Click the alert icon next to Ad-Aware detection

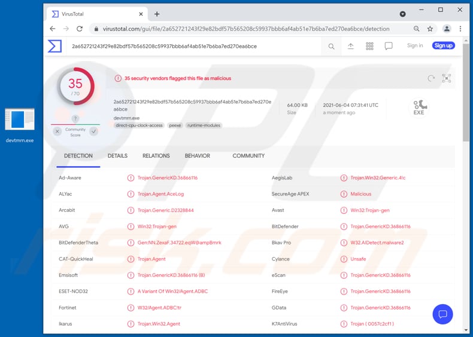click(x=131, y=178)
